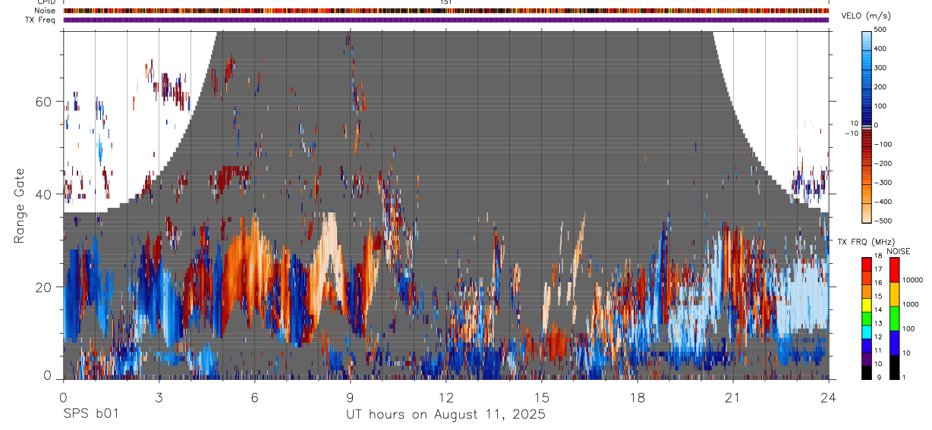Image resolution: width=932 pixels, height=430 pixels.
Task: Select the green segment of the NOISE colorbar
Action: coord(894,319)
